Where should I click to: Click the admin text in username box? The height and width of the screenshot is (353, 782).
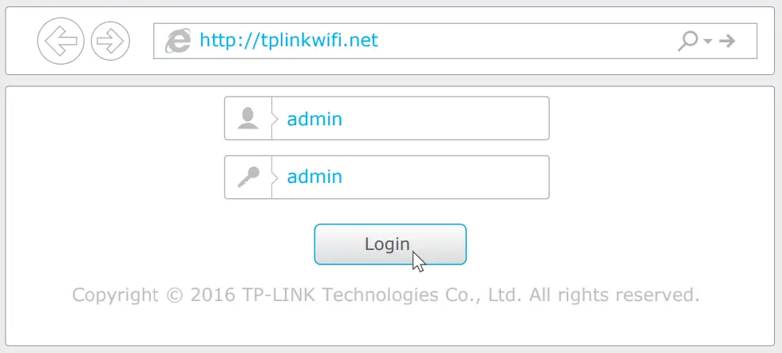coord(314,119)
